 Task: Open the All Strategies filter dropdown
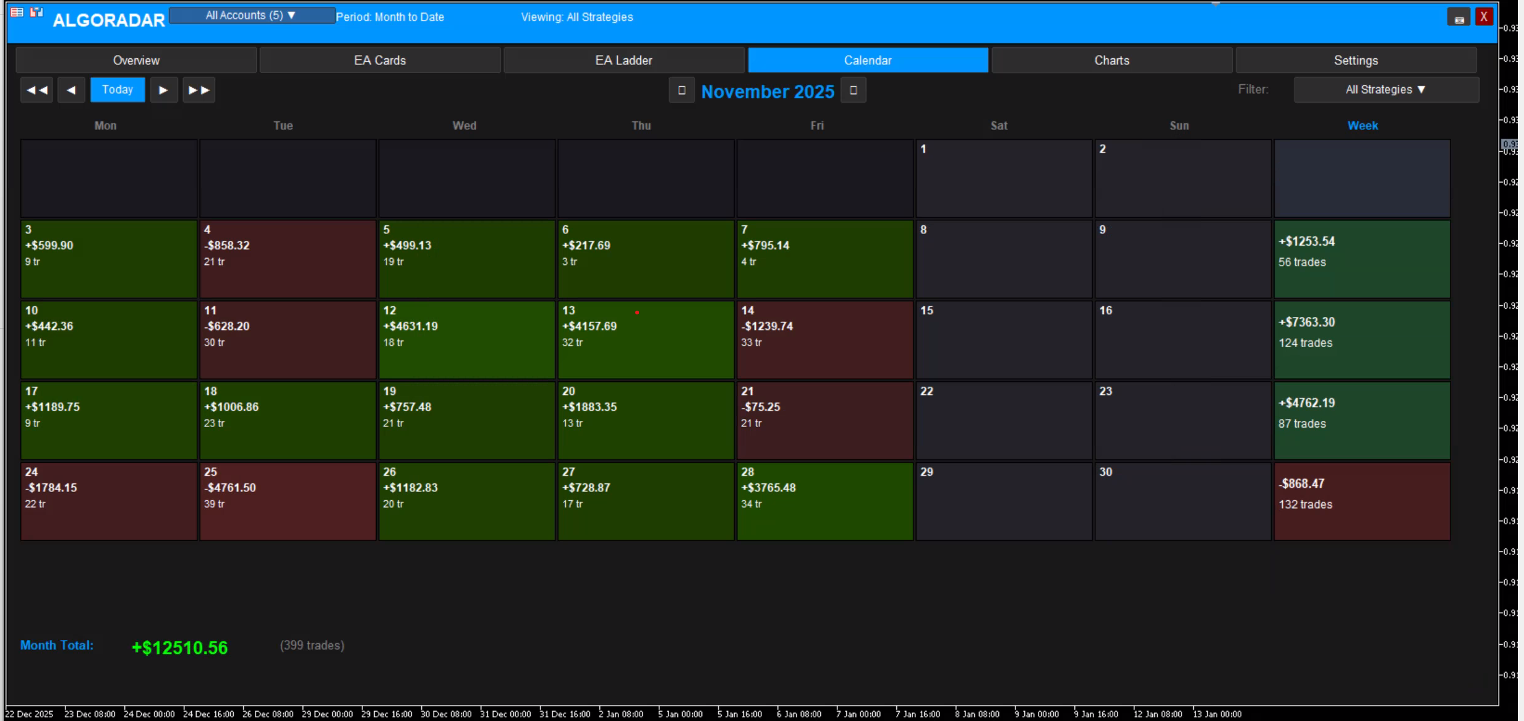pyautogui.click(x=1385, y=90)
